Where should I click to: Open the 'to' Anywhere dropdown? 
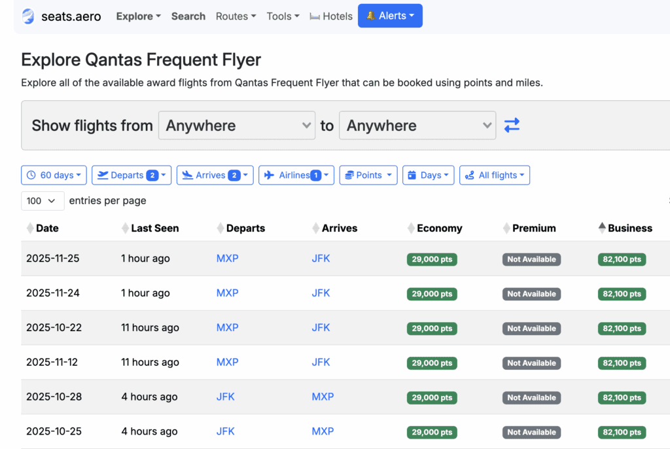pos(417,126)
